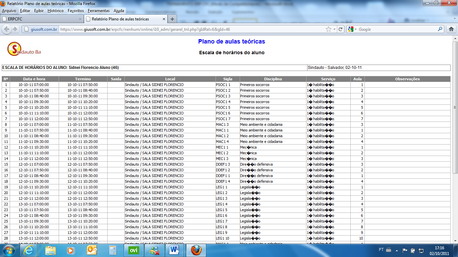Open a new tab with the plus button
The image size is (458, 257).
pos(172,19)
